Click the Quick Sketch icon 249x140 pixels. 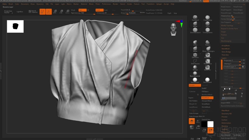33,12
